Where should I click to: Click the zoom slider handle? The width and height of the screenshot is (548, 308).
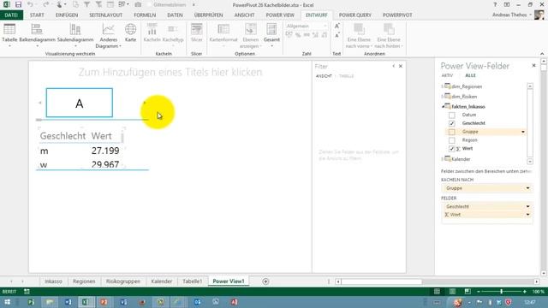tap(501, 291)
